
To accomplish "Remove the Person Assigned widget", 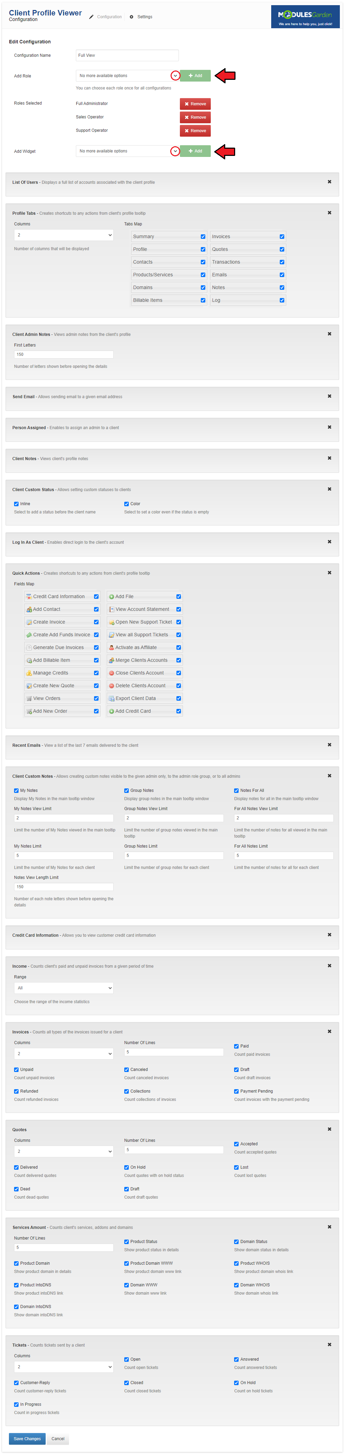I will [x=329, y=427].
